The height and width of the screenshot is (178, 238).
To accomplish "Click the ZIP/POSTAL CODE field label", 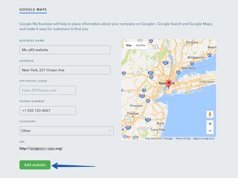I will (x=33, y=81).
